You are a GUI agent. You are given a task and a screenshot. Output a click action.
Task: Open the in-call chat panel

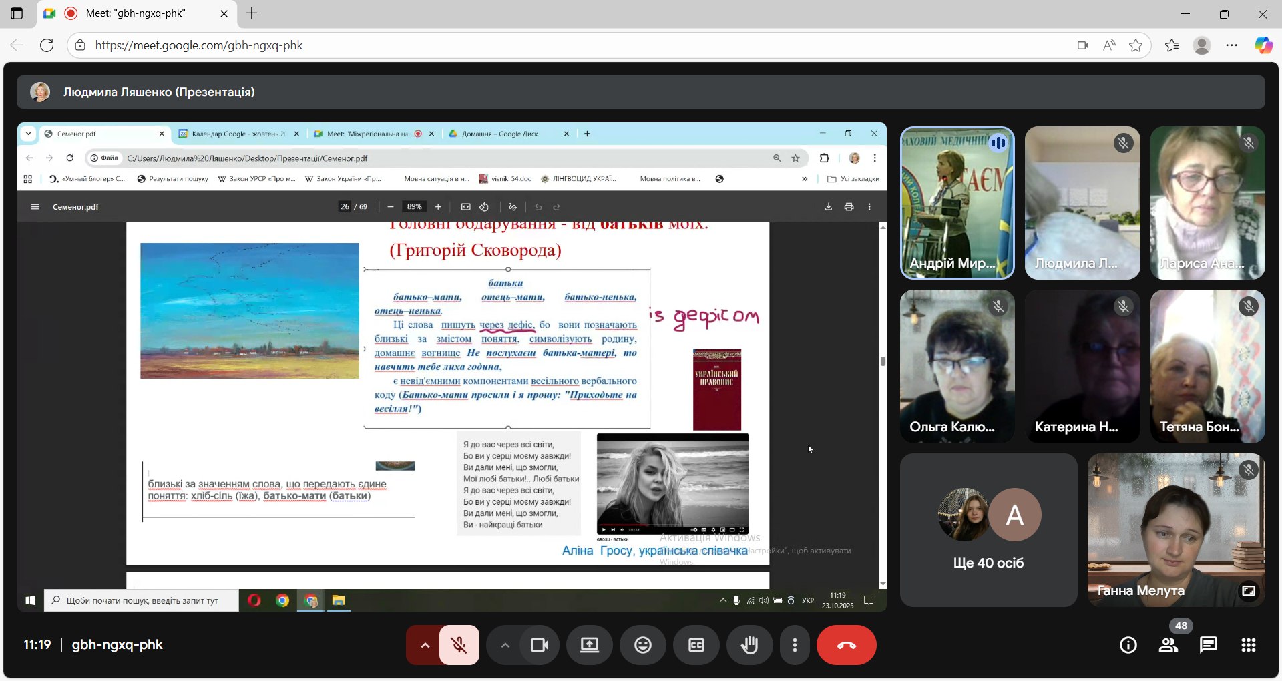[x=1209, y=645]
